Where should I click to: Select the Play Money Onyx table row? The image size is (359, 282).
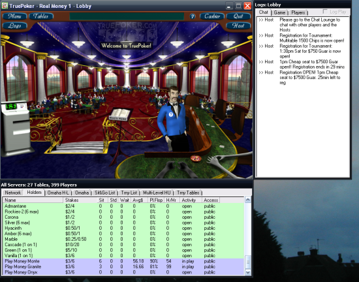[123, 272]
